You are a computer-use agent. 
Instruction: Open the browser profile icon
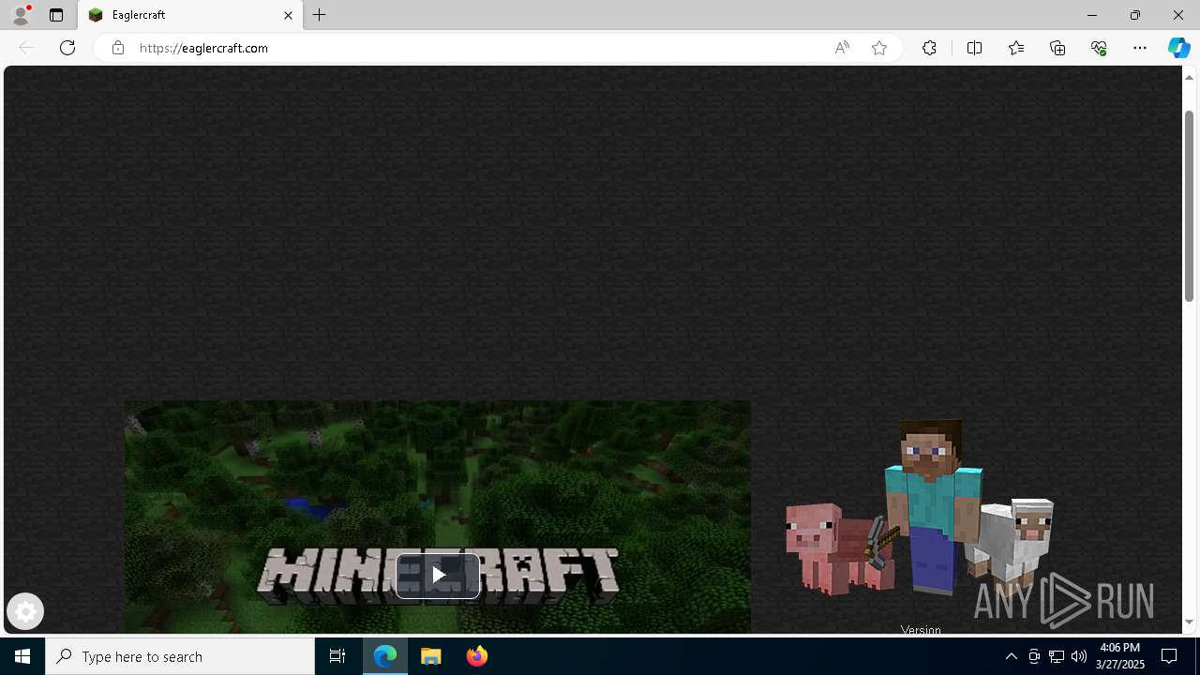21,15
